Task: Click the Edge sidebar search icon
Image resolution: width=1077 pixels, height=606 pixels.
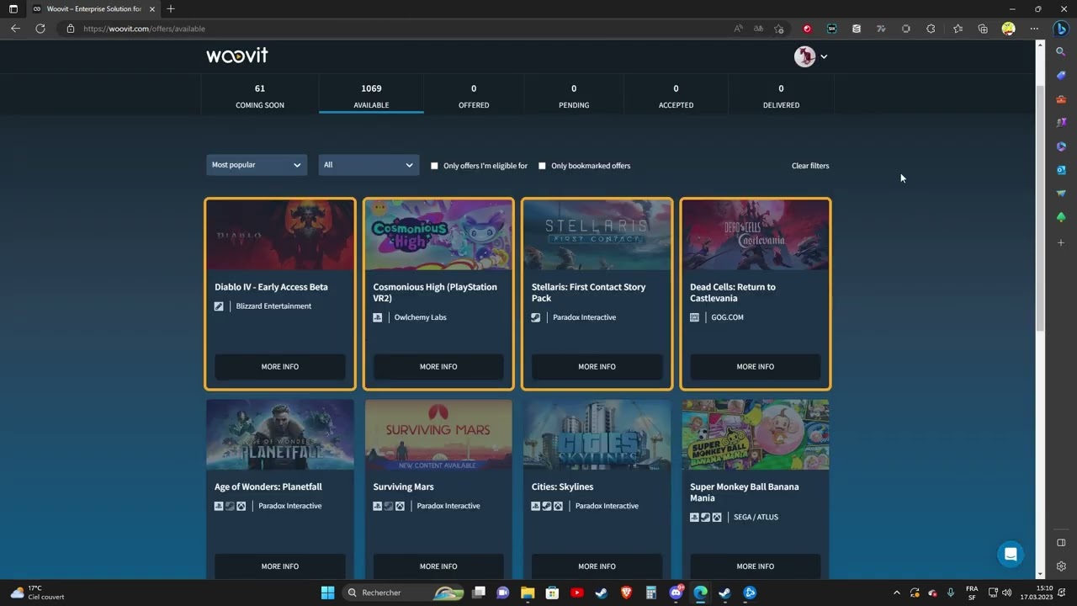Action: tap(1061, 52)
